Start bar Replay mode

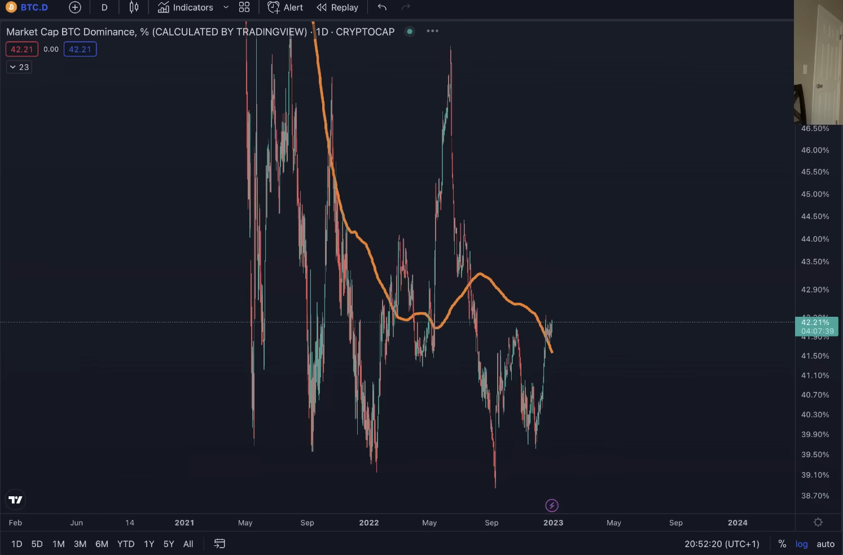(337, 7)
